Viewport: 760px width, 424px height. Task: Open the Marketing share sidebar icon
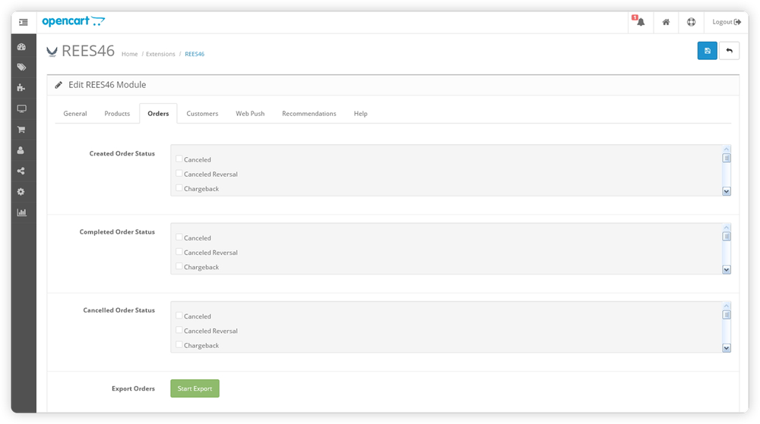[21, 171]
